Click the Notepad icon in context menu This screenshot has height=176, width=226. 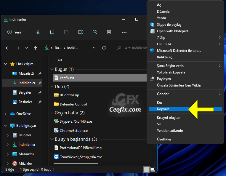[x=152, y=31]
